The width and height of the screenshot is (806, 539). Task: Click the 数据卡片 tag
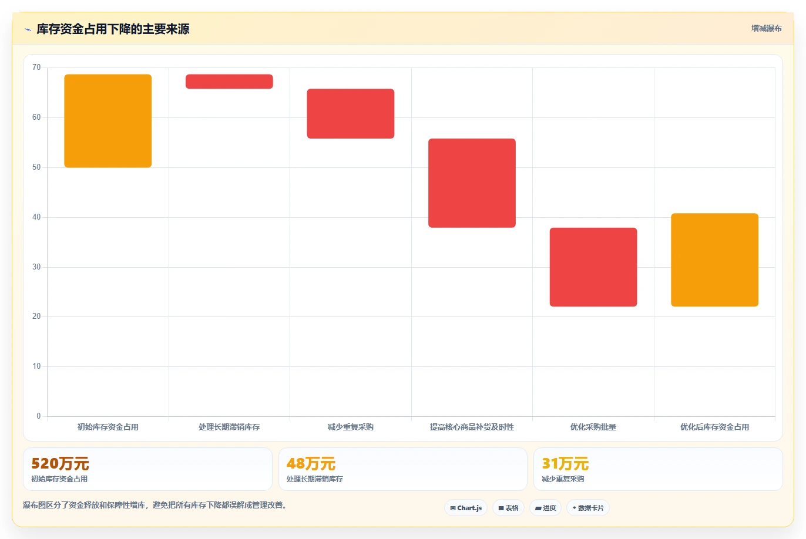tap(588, 508)
